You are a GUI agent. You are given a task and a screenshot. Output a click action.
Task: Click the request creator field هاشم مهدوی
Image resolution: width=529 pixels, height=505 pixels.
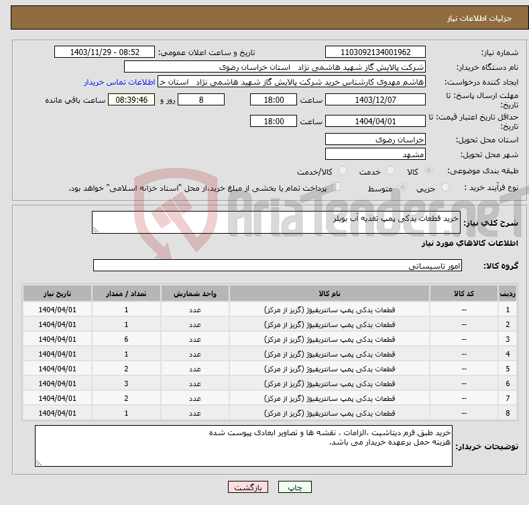pos(292,82)
